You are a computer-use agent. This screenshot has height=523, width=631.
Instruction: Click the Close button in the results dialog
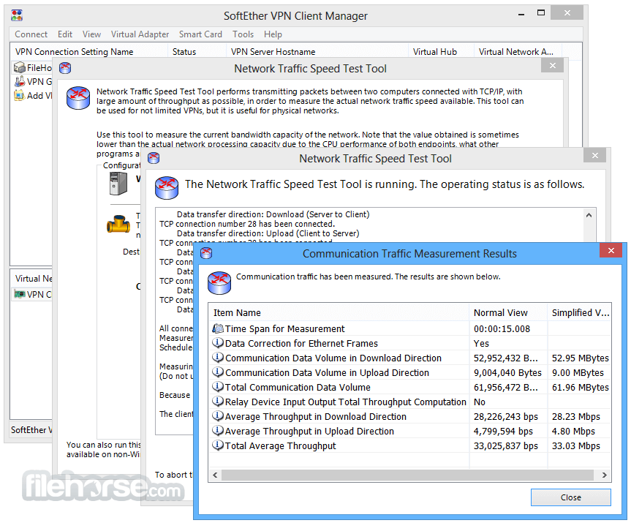[570, 497]
